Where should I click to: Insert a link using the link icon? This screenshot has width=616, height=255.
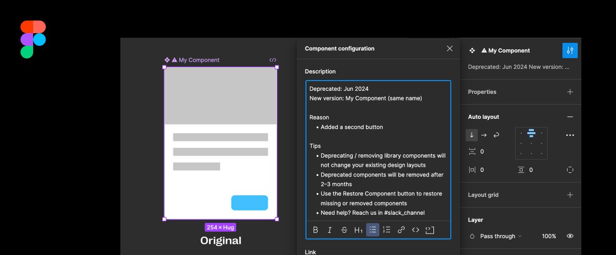[401, 230]
